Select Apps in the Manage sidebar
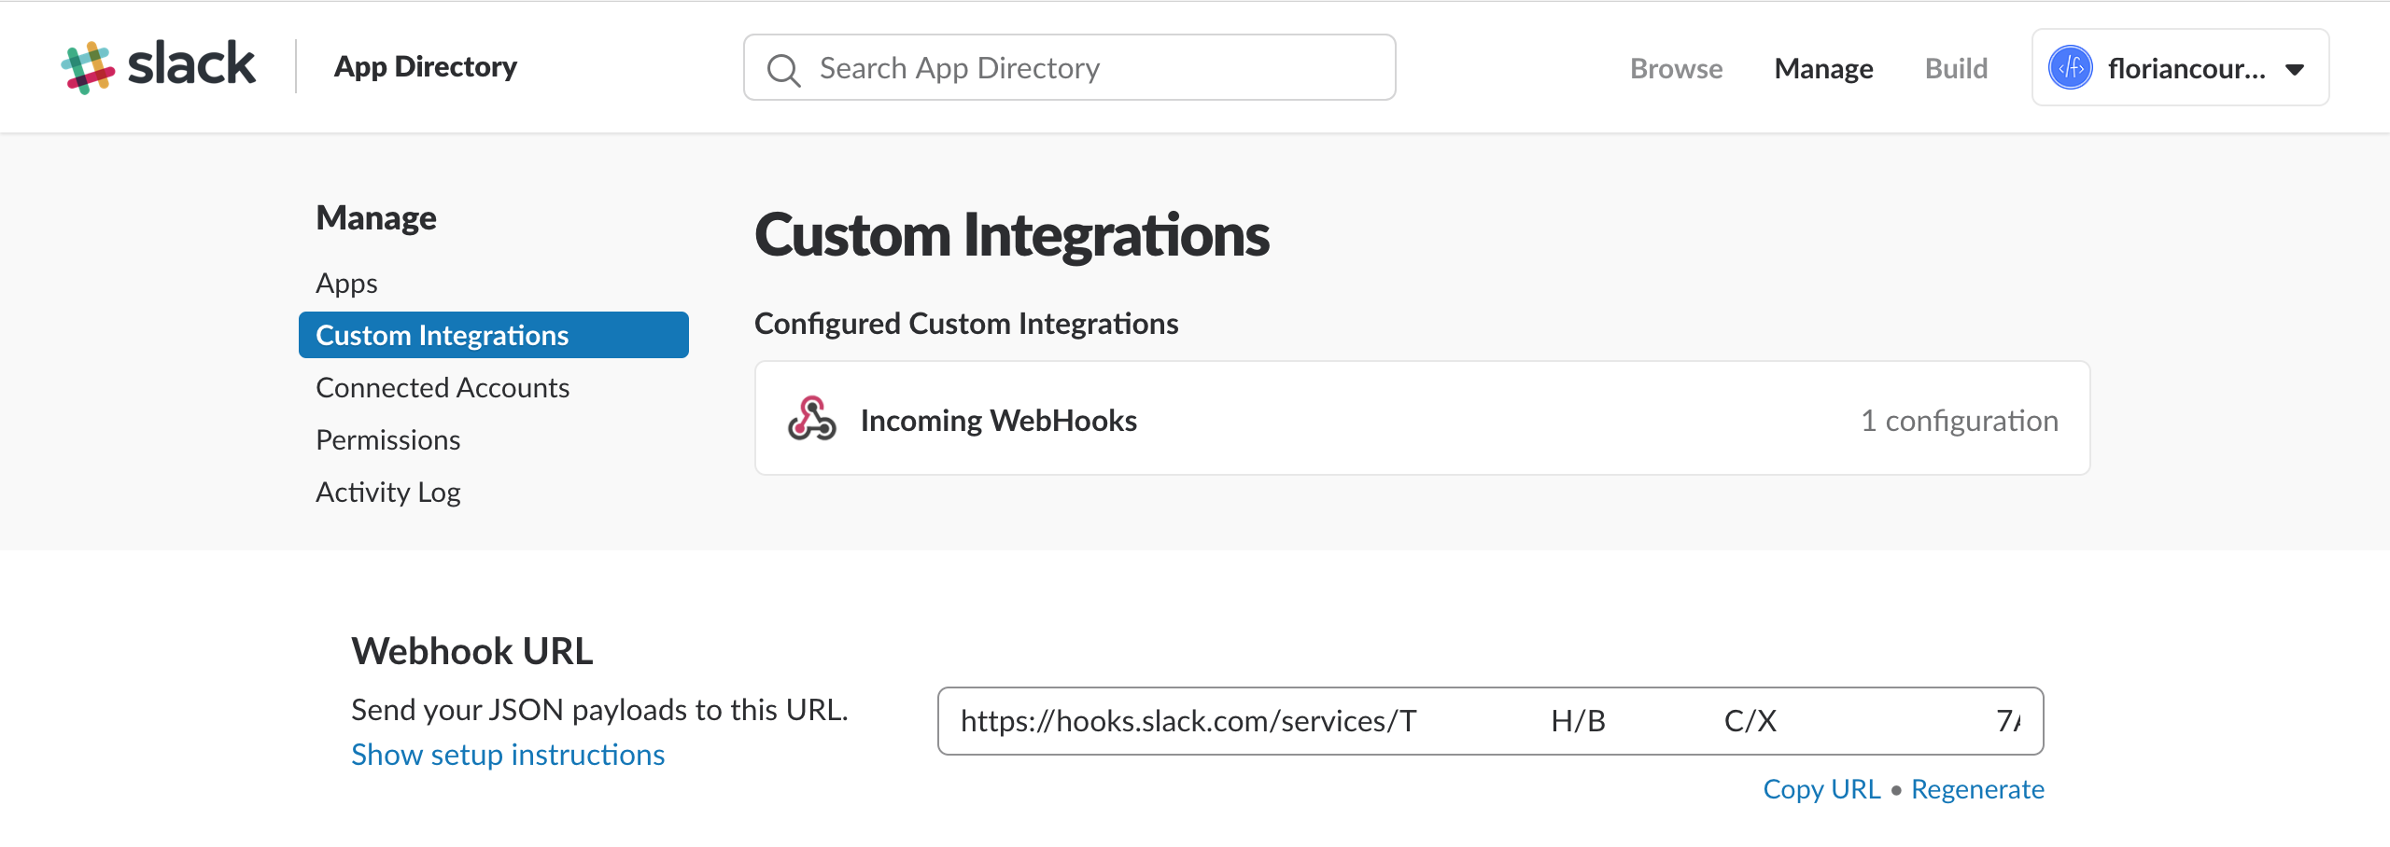2390x847 pixels. 346,283
